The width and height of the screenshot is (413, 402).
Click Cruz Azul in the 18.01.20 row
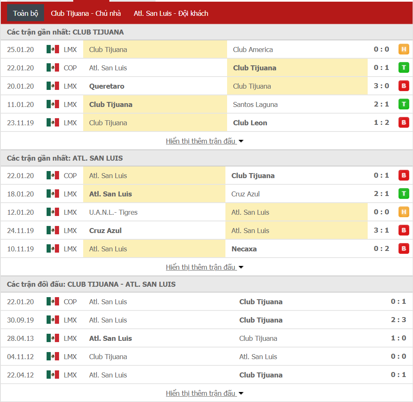245,194
